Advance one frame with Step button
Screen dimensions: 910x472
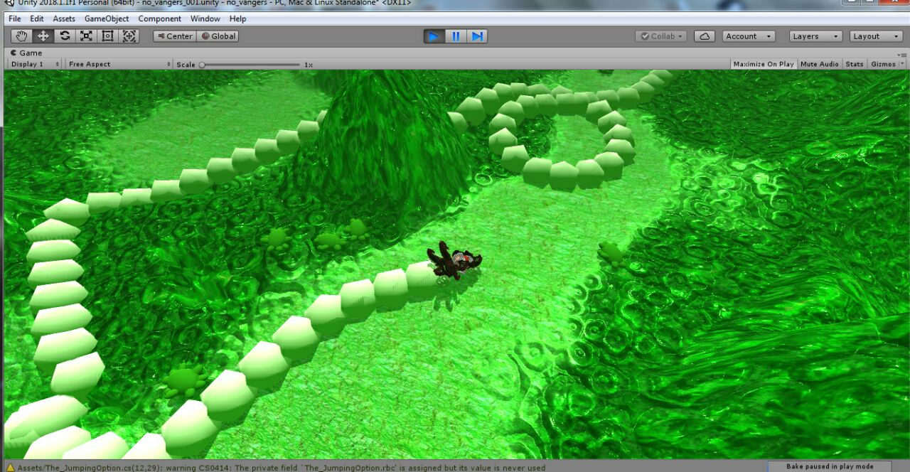click(x=477, y=36)
